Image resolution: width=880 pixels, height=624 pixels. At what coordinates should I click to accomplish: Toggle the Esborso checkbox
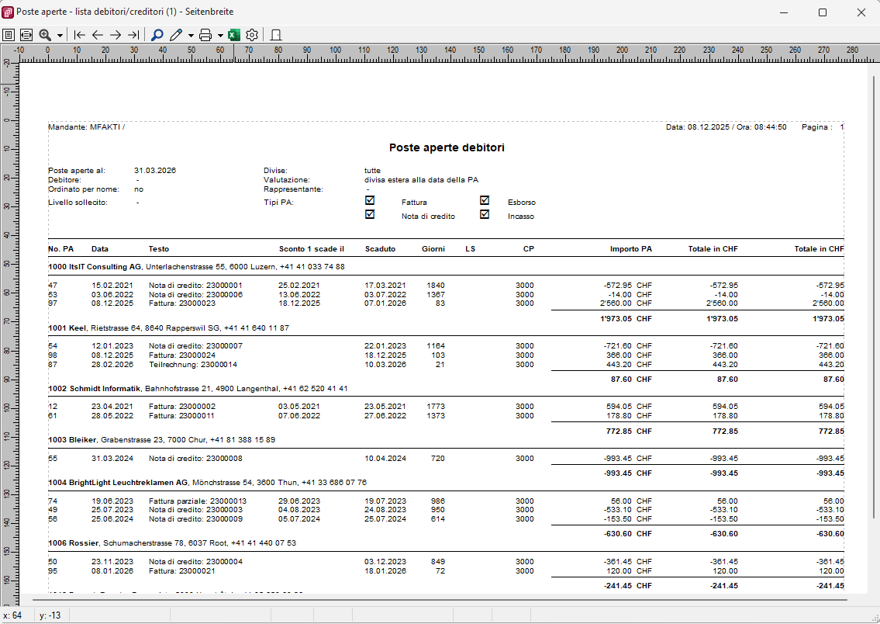(485, 200)
